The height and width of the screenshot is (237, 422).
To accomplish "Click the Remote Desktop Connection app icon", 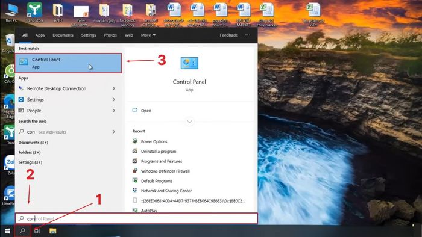I will [21, 88].
